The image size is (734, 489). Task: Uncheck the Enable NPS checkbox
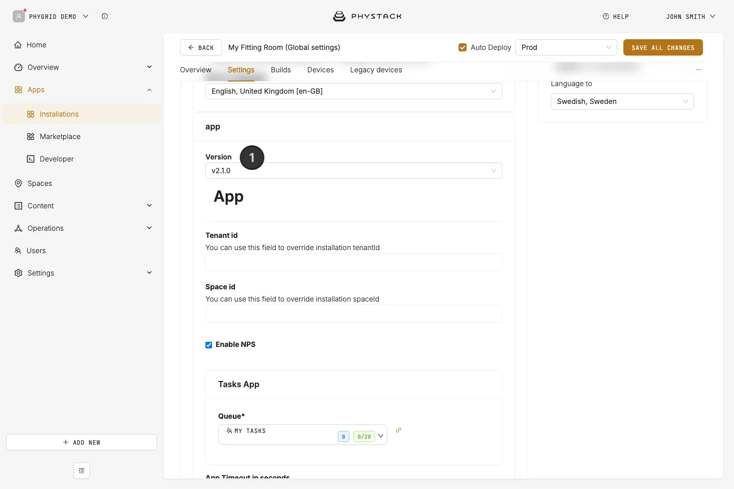tap(208, 345)
